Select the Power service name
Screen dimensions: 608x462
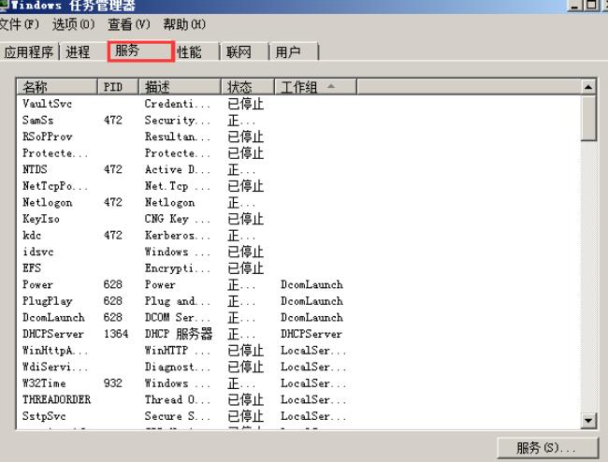coord(37,284)
